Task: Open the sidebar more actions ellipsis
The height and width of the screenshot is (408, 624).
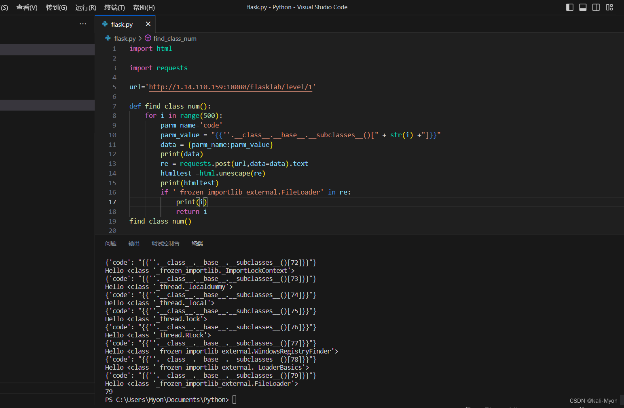Action: pos(83,24)
